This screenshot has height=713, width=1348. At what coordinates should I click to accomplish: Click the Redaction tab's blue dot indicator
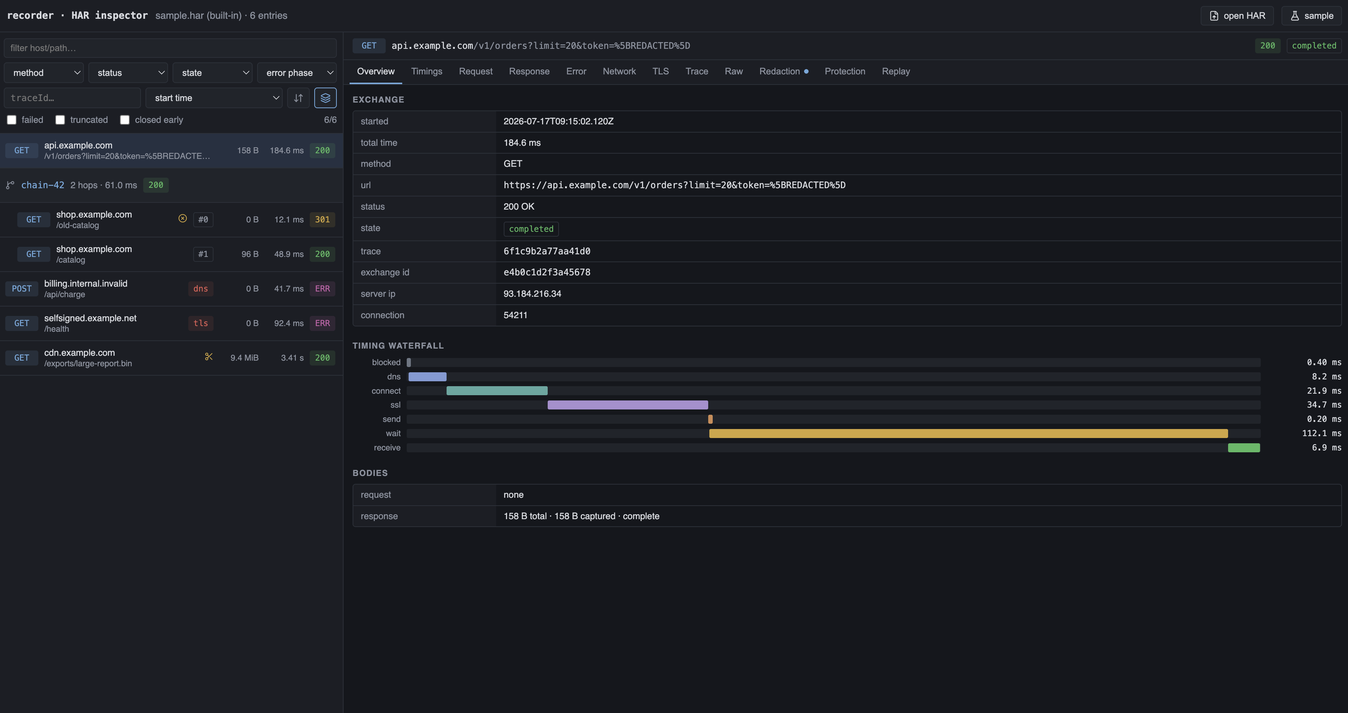pos(806,72)
